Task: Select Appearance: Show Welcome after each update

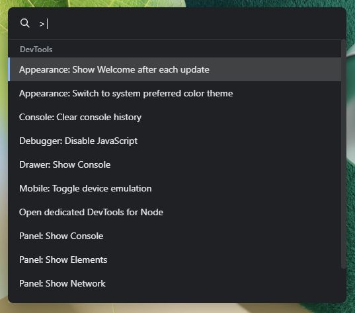Action: [175, 69]
